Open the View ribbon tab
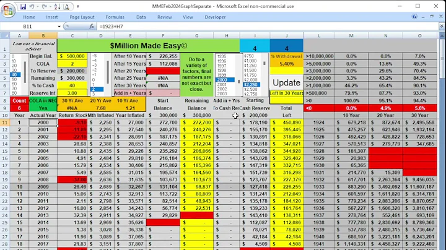 point(188,17)
